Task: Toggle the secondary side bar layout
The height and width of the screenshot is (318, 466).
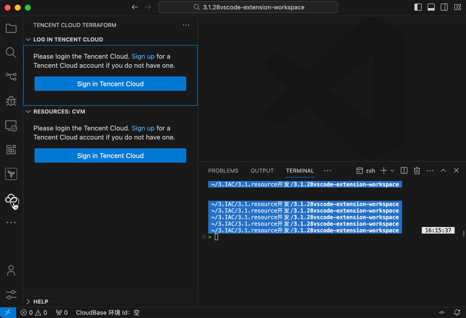Action: pyautogui.click(x=444, y=7)
